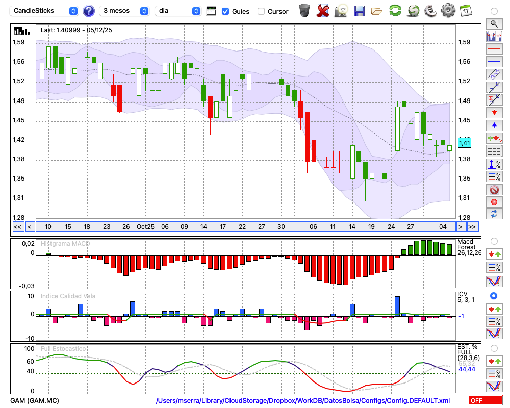The image size is (510, 408).
Task: Click the trash can icon in toolbar
Action: pos(304,10)
